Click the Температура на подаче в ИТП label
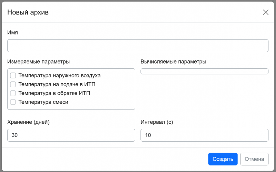The height and width of the screenshot is (172, 276). coord(57,84)
